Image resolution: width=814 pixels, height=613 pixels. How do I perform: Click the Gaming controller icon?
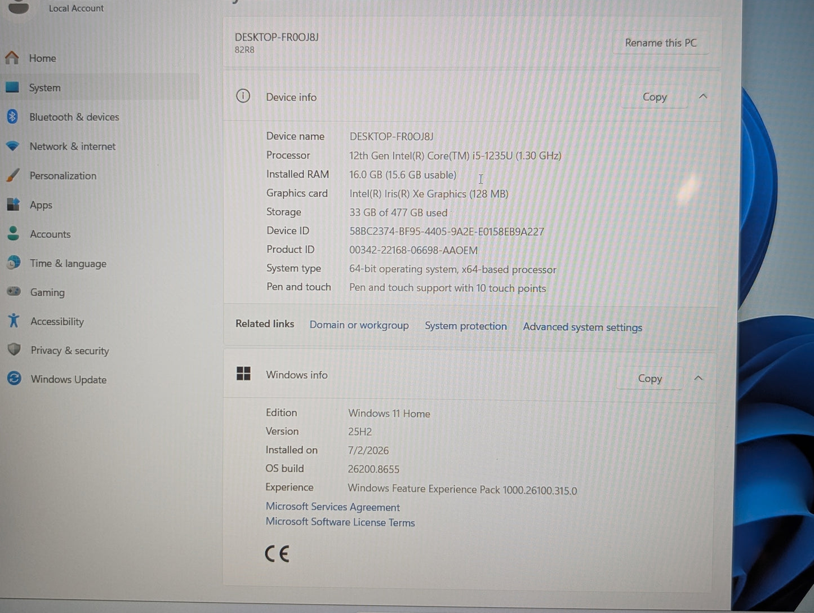(14, 291)
